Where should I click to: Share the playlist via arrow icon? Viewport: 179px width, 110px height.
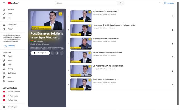coord(57,53)
